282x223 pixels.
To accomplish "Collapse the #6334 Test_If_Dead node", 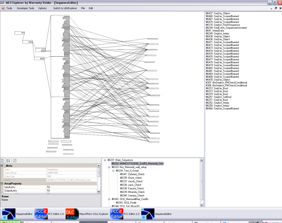I will [x=113, y=171].
